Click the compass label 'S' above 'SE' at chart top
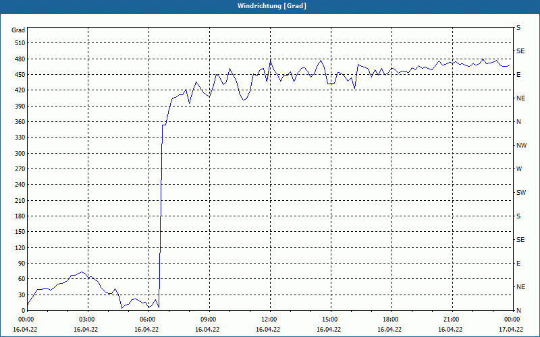This screenshot has width=540, height=337. [x=518, y=28]
